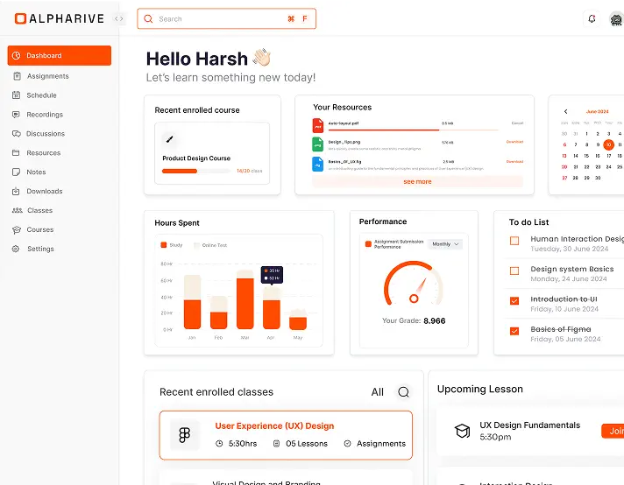Viewport: 624px width, 485px height.
Task: Click the Product Design Course progress bar
Action: 196,171
